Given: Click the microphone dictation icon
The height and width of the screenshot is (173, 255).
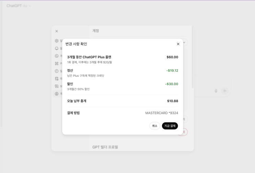Looking at the screenshot, I should 216,91.
